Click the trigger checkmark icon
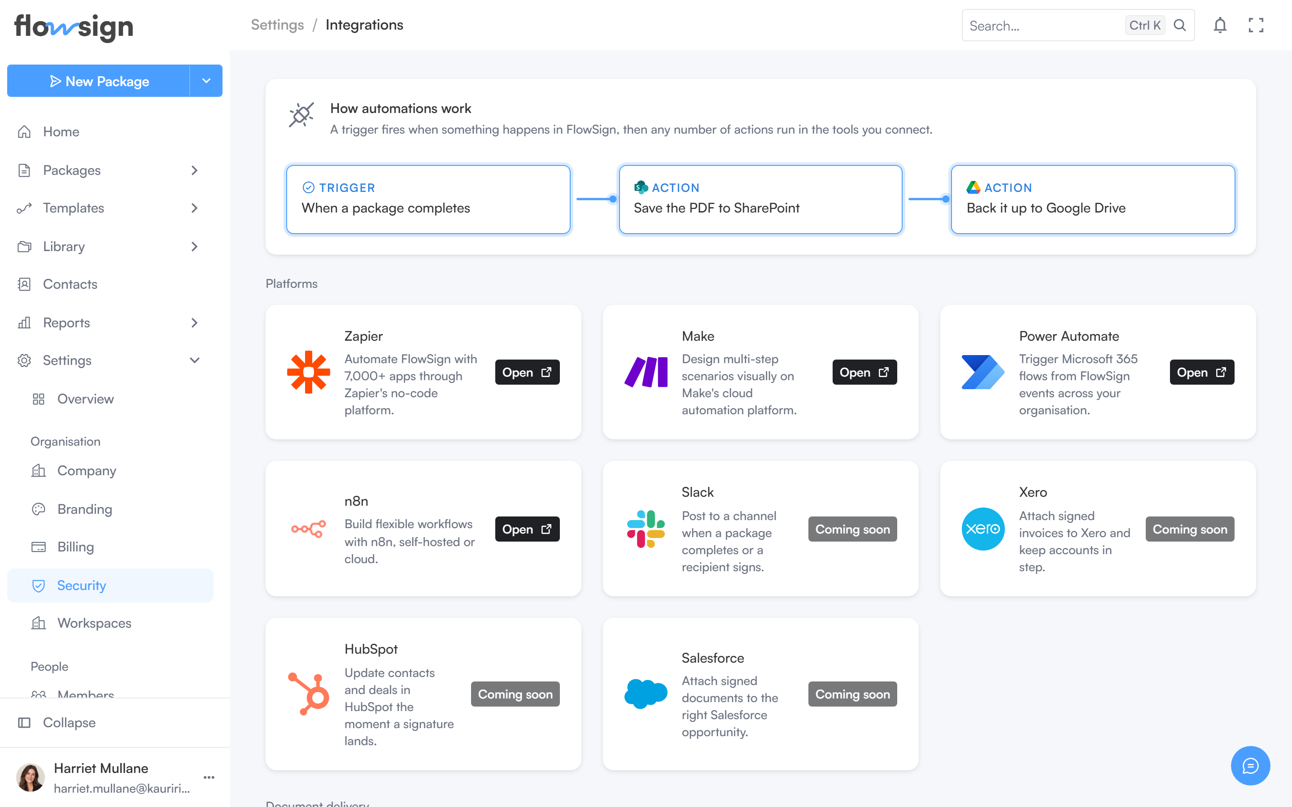This screenshot has width=1292, height=807. (x=309, y=187)
